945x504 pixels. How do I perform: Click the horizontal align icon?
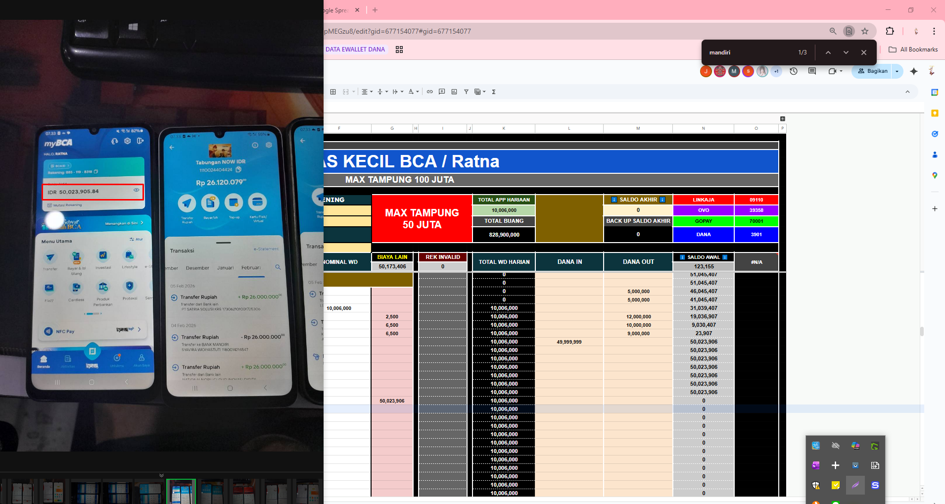(x=365, y=92)
